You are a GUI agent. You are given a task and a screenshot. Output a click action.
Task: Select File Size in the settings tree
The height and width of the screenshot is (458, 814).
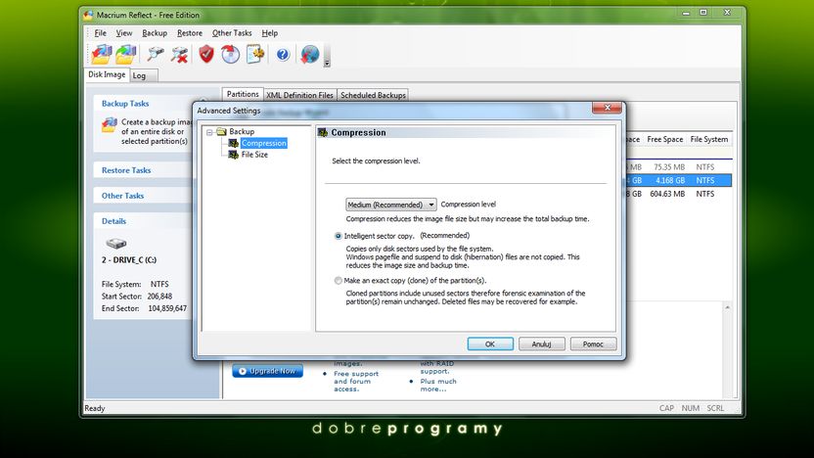pyautogui.click(x=254, y=155)
